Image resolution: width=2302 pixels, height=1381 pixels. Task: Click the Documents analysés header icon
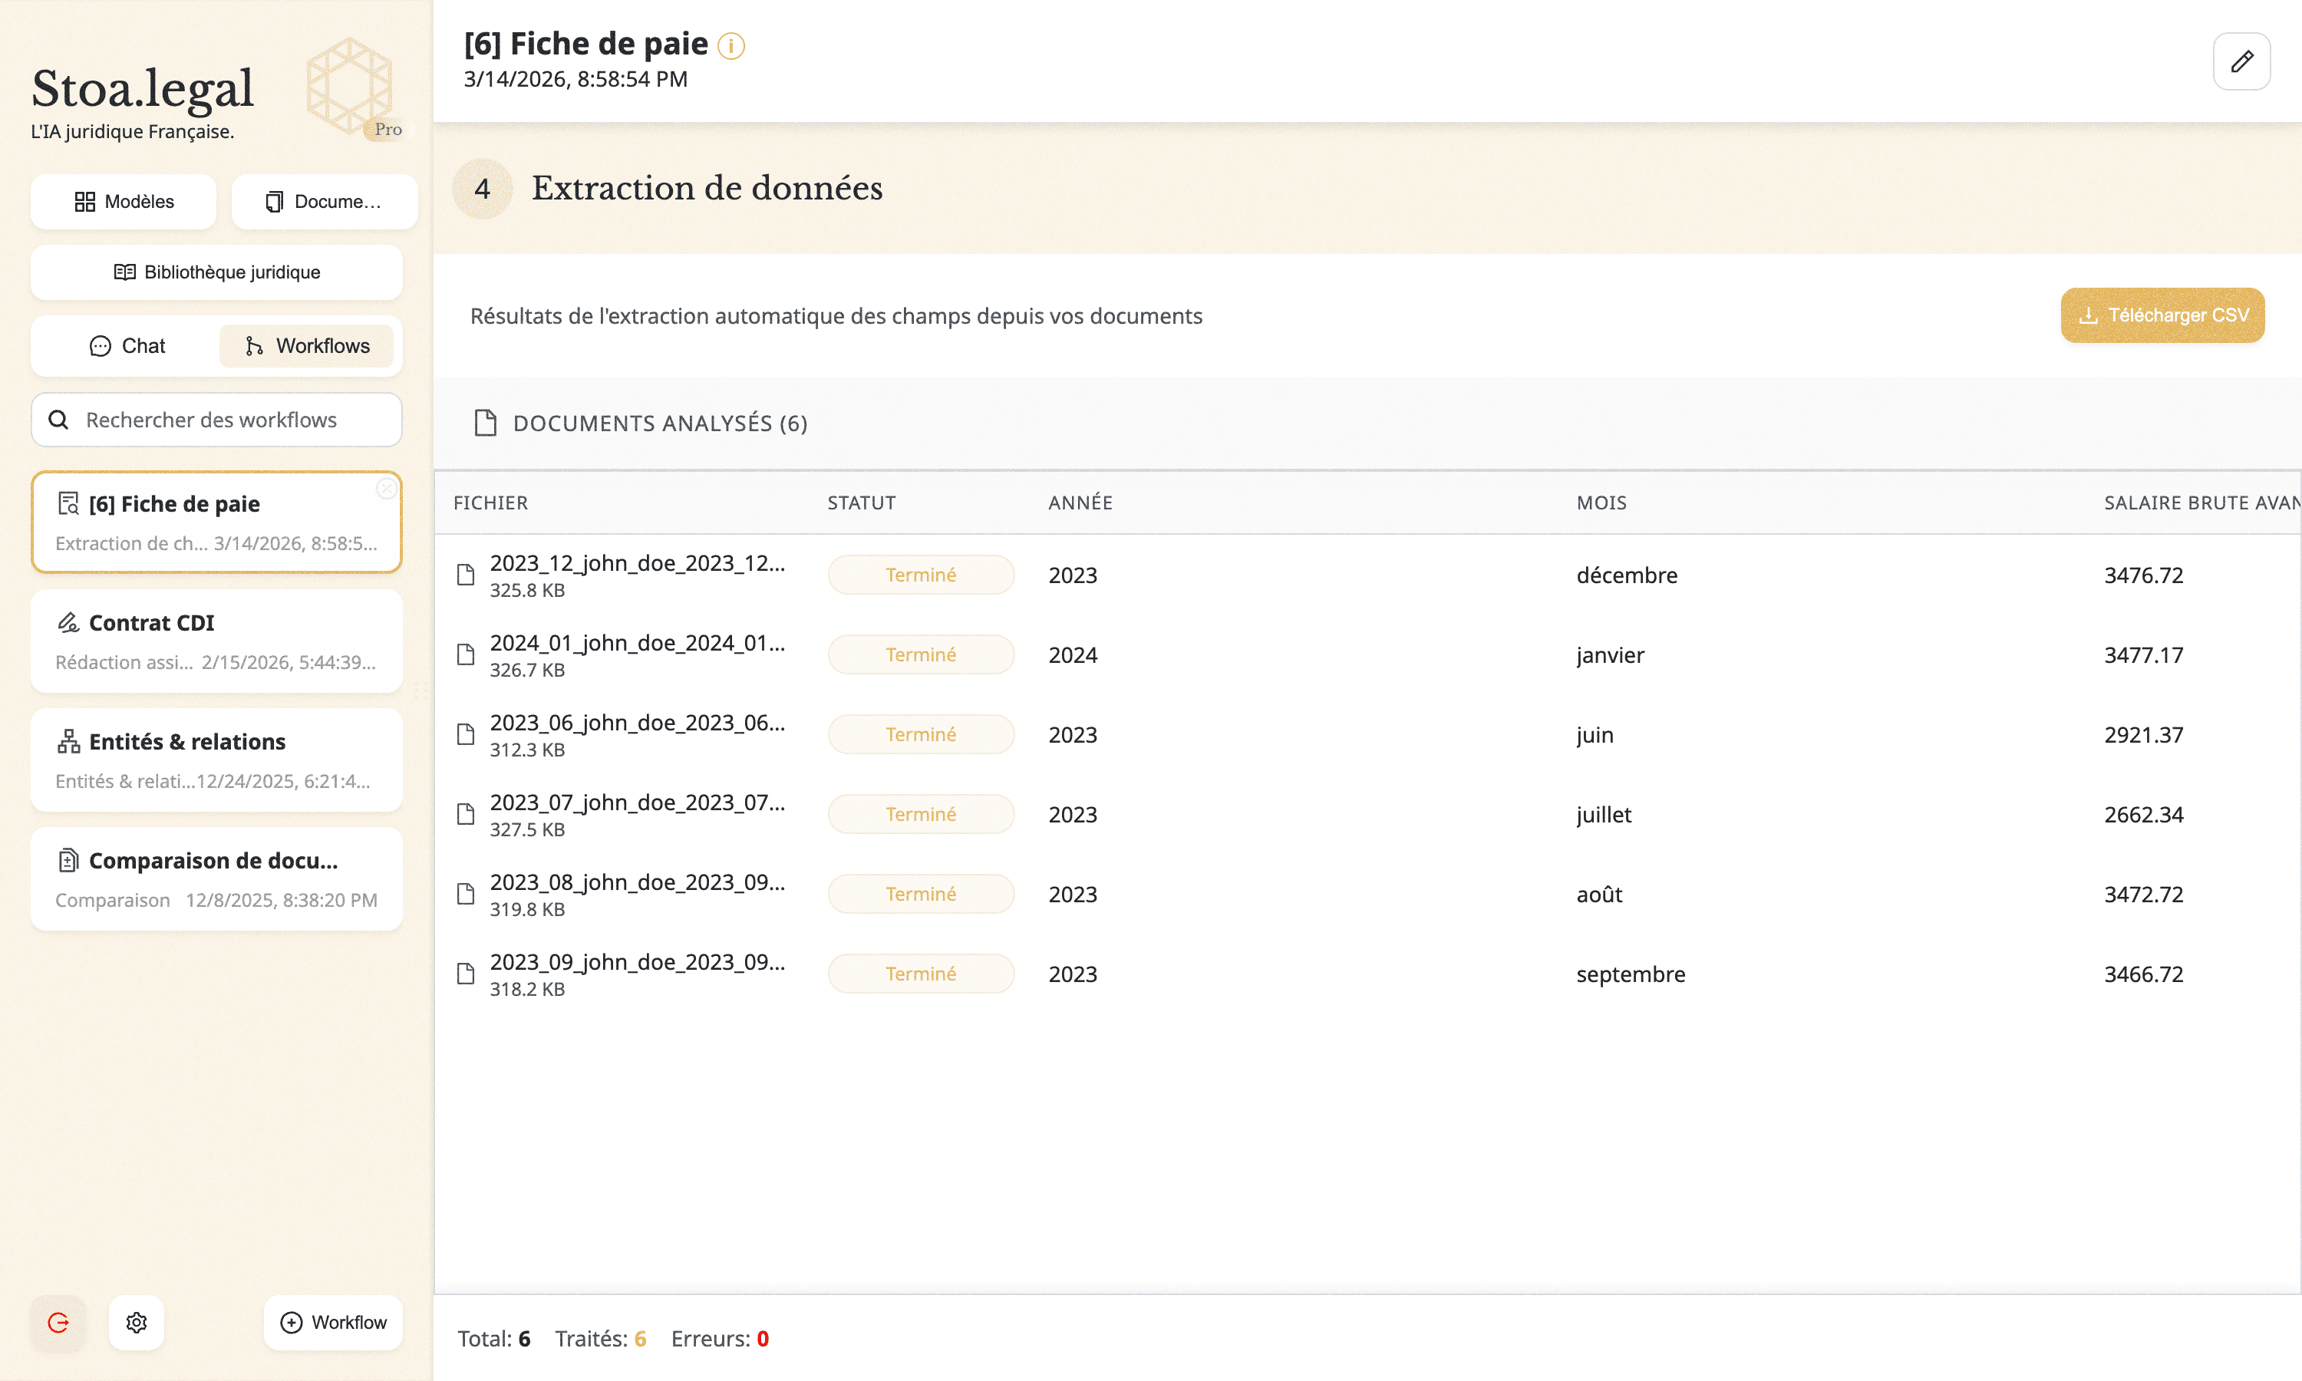[485, 424]
